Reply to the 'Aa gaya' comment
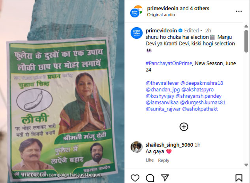Screen dimensions: 250x183 (164, 160)
